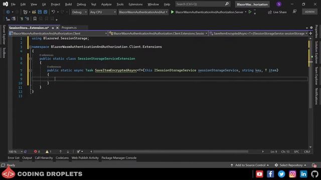Go to previous issue up arrow
The image size is (321, 180).
coord(60,151)
